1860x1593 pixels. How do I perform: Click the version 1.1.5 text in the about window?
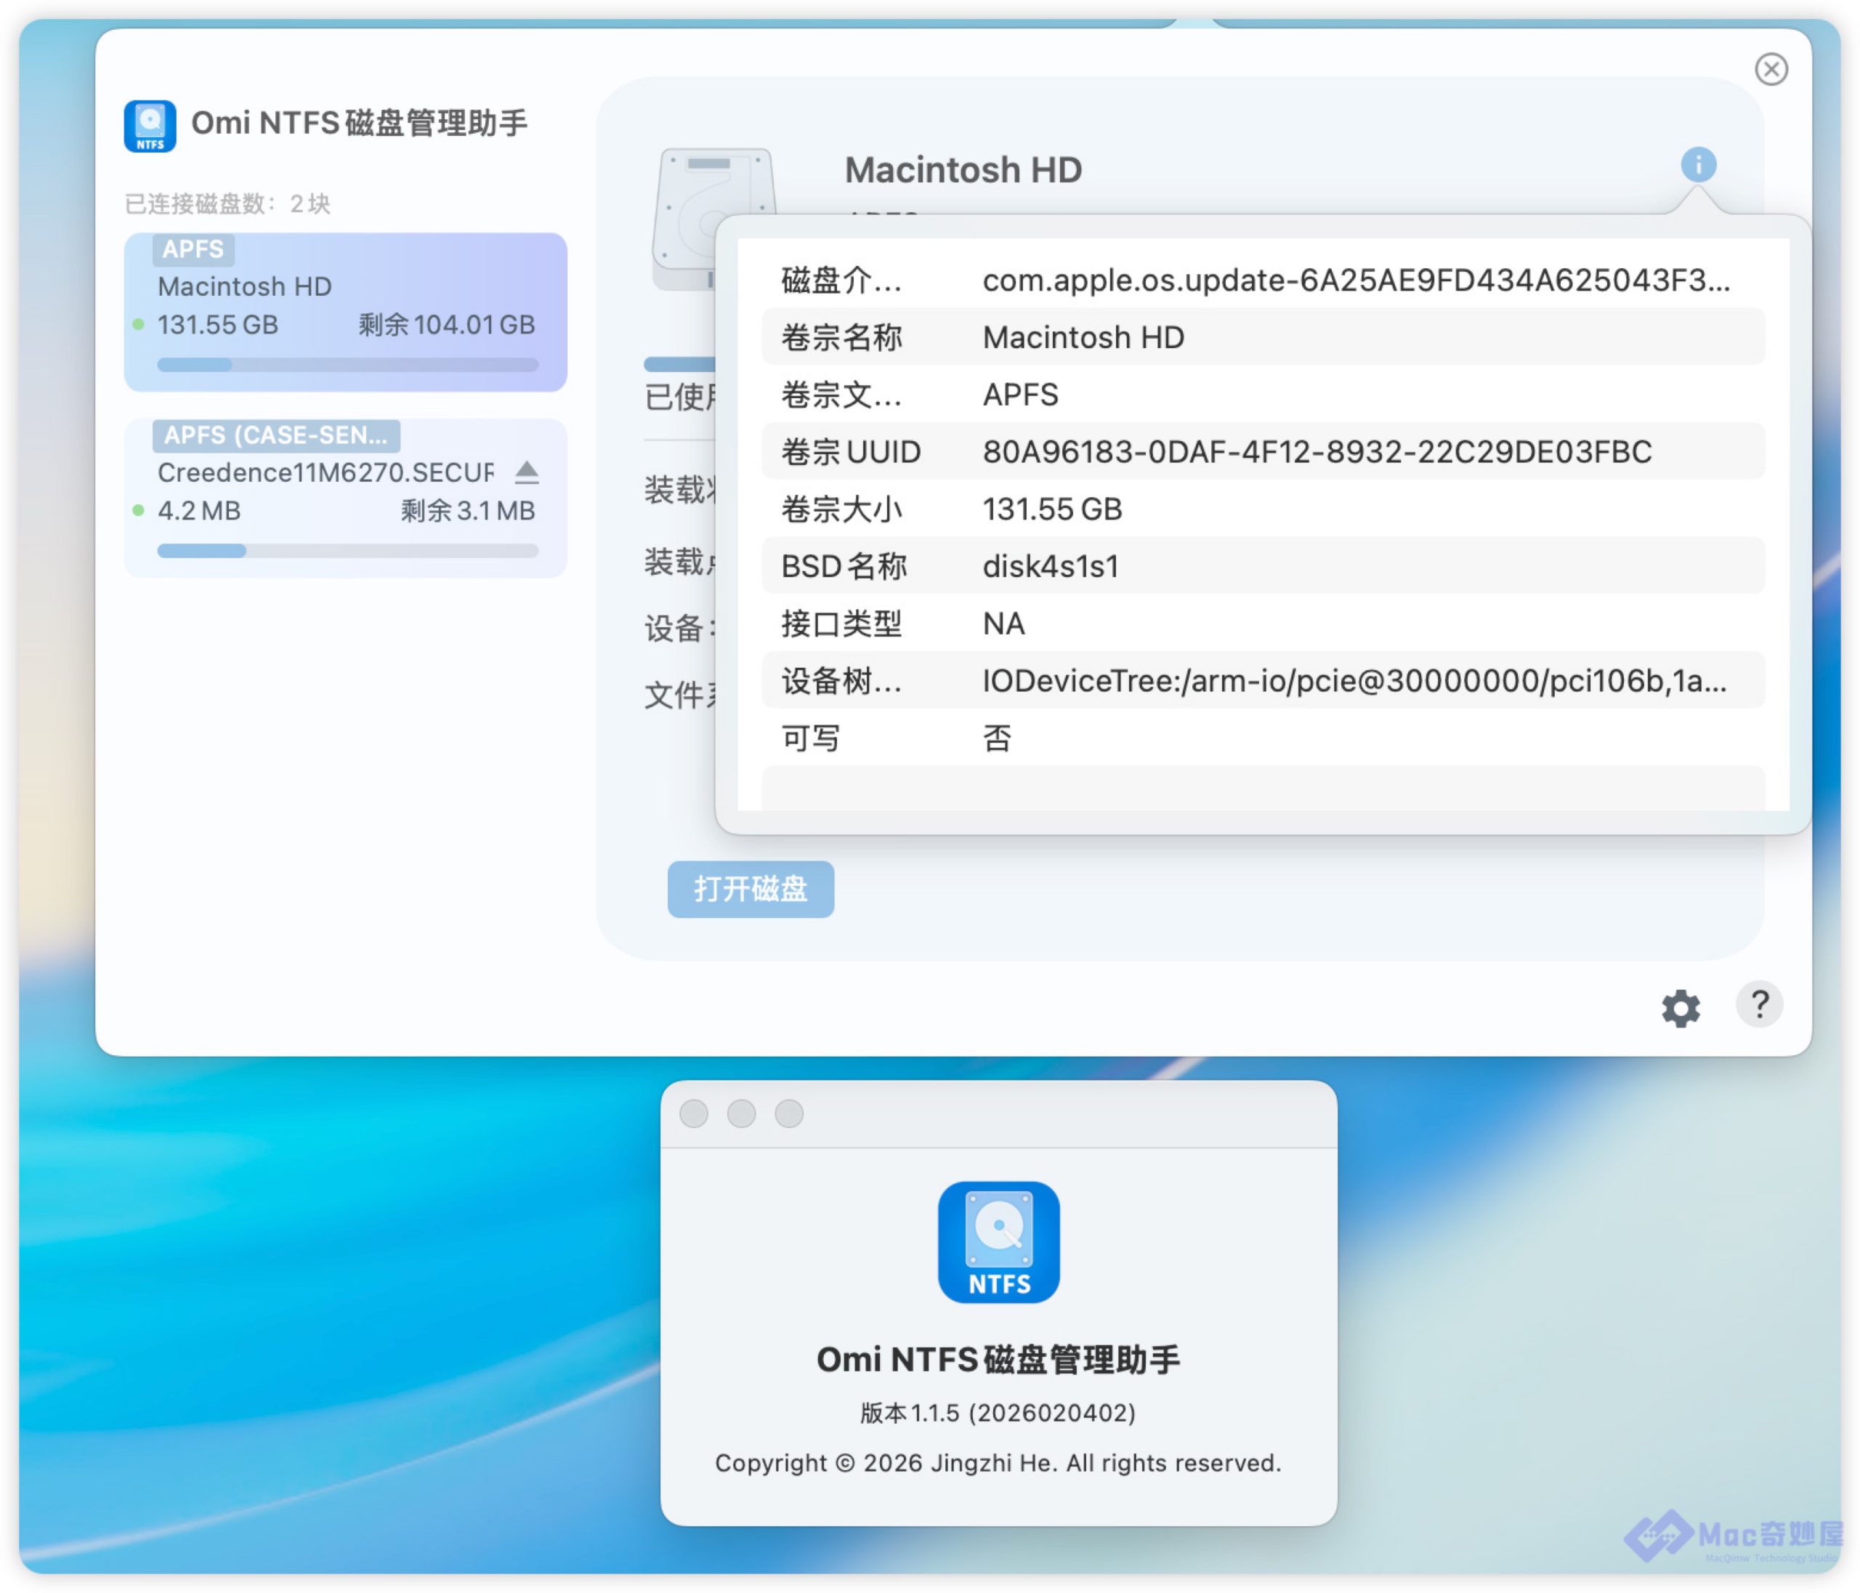coord(998,1413)
